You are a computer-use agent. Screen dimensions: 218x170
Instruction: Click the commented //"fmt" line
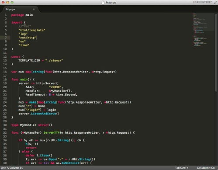point(24,26)
